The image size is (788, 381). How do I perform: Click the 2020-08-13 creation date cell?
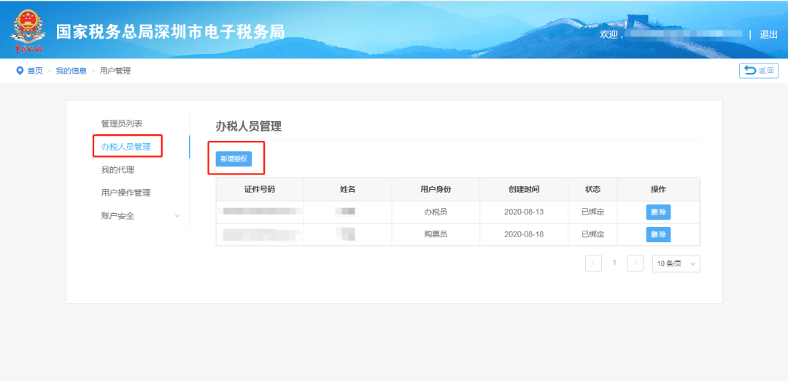click(524, 212)
